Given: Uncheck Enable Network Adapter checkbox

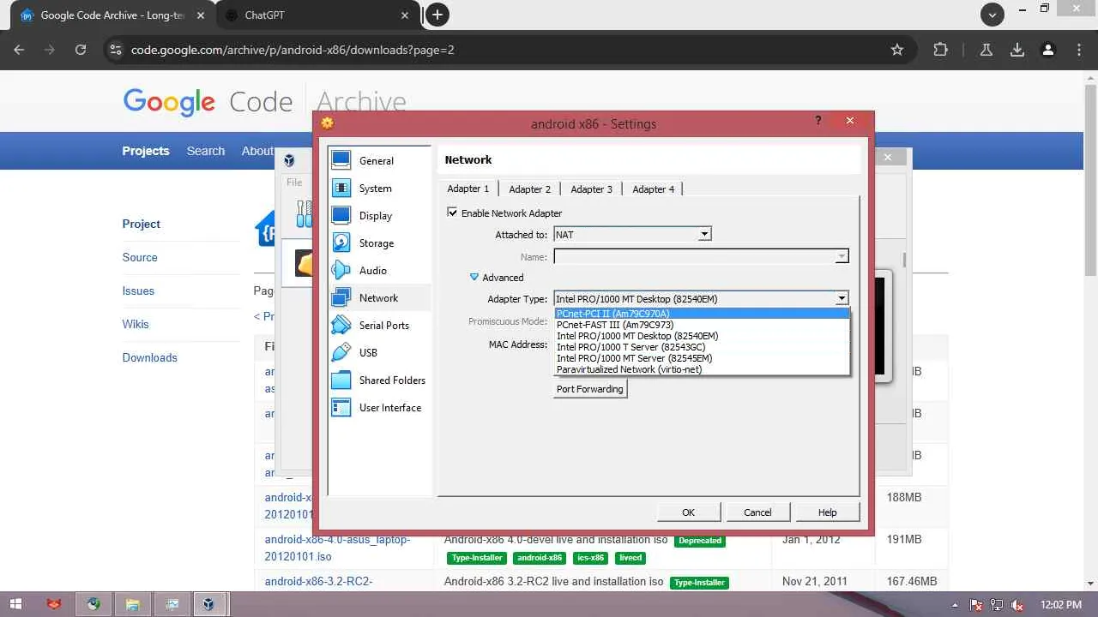Looking at the screenshot, I should [x=453, y=213].
